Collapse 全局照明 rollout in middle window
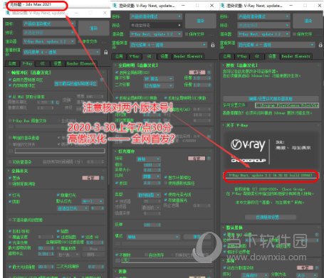Viewport: 324px width, 278px height. [115, 65]
